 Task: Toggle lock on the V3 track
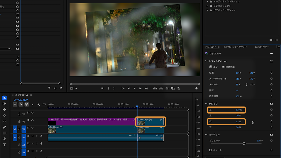[19, 114]
